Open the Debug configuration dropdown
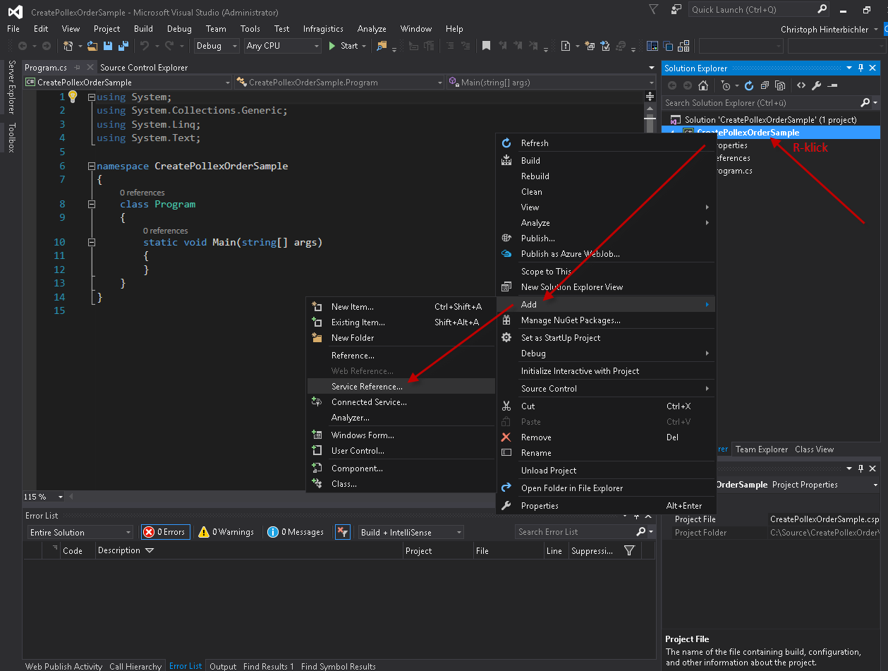The image size is (888, 671). pos(217,46)
